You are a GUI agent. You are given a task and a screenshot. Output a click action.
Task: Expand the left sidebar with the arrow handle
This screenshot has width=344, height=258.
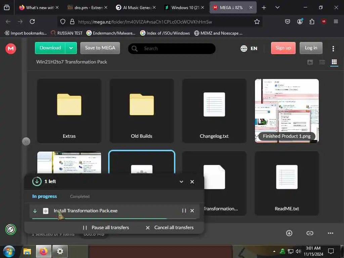(26, 141)
